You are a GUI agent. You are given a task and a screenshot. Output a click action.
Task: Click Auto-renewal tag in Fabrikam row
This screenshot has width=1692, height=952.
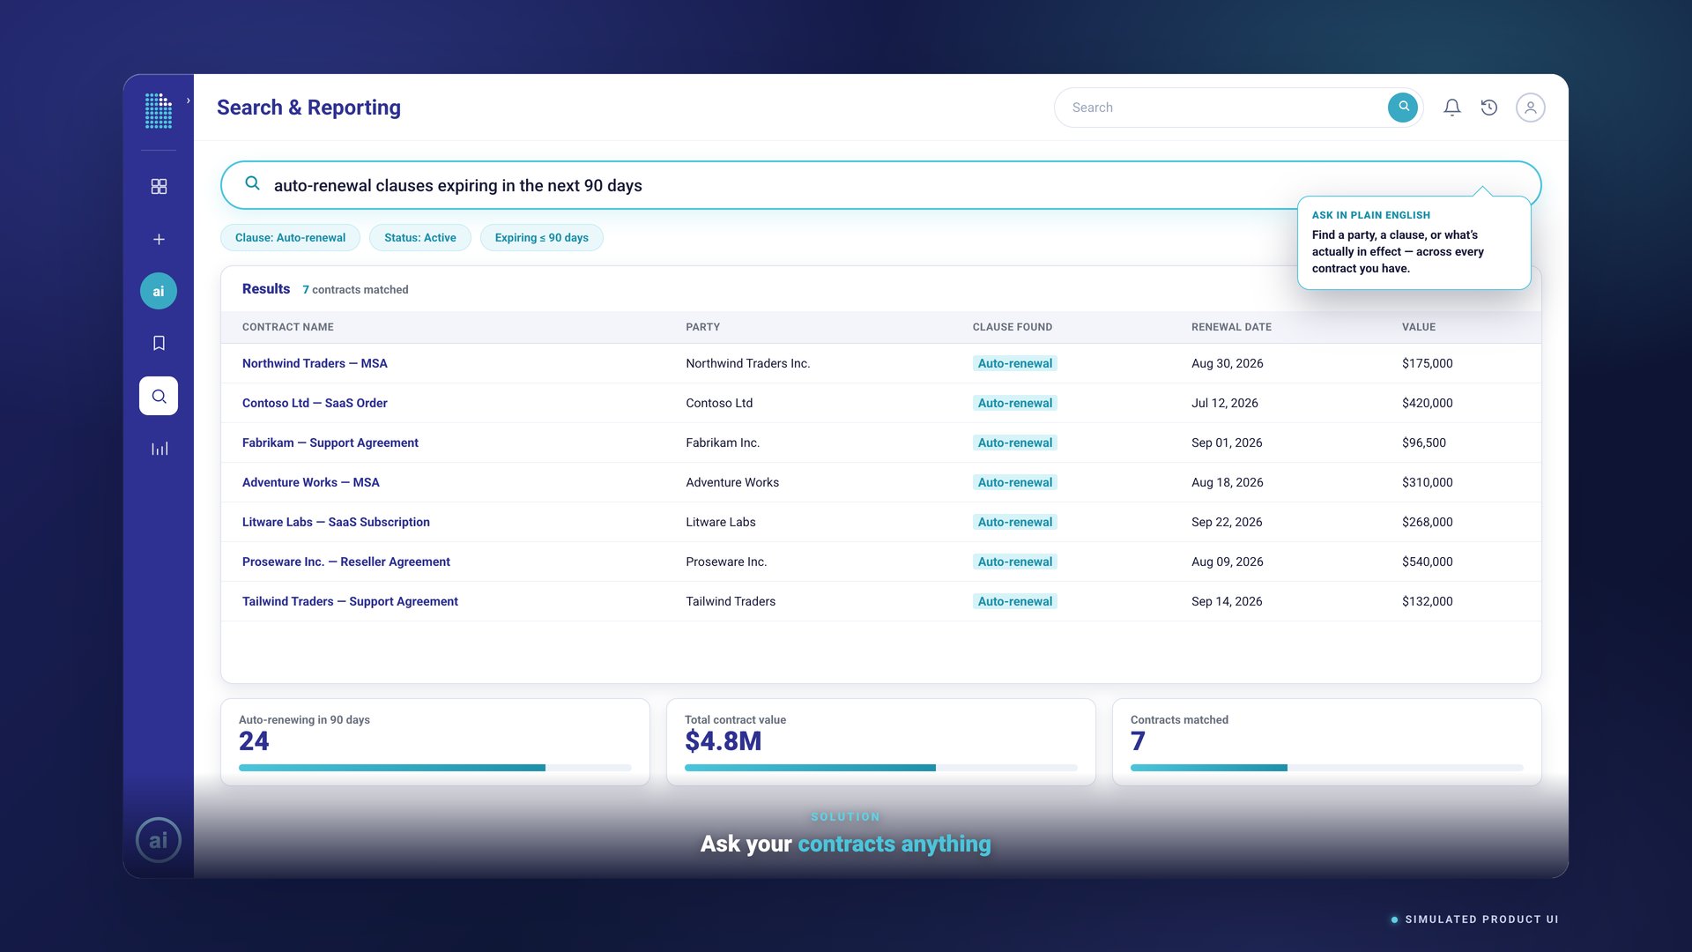pos(1015,443)
